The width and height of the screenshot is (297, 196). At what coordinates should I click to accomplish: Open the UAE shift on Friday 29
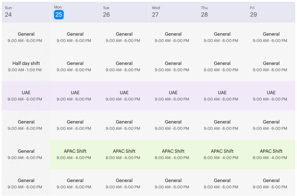(271, 96)
